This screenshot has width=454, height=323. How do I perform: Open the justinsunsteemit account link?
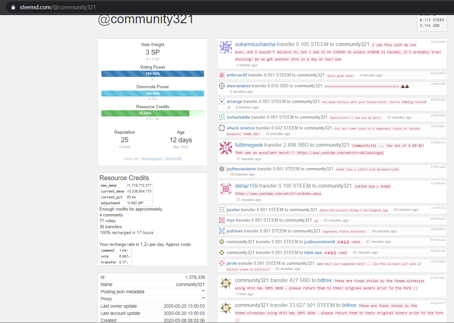(x=320, y=242)
